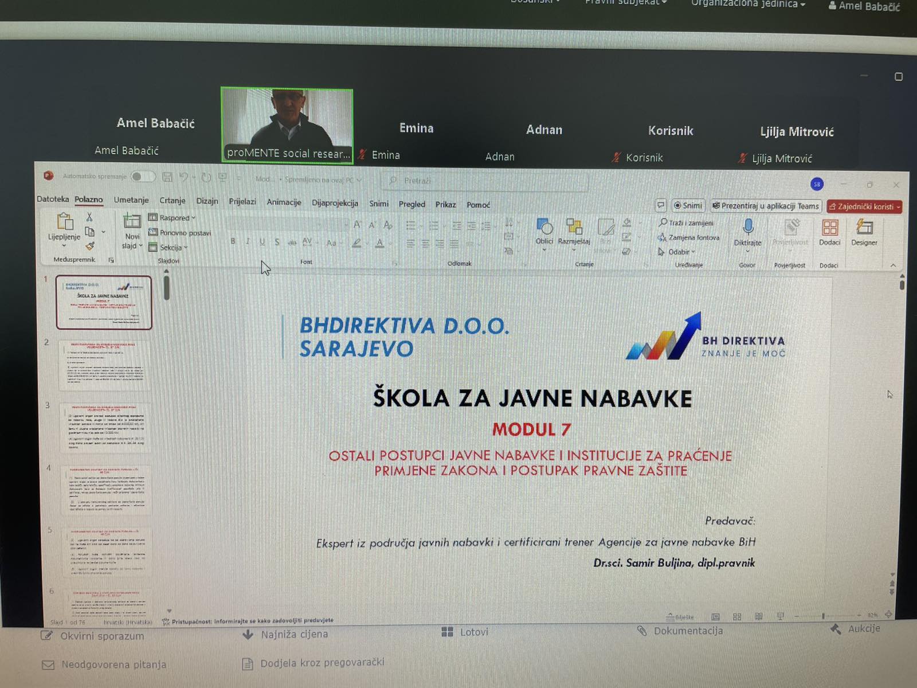Click the Save disk icon in title bar
Image resolution: width=917 pixels, height=688 pixels.
[x=167, y=177]
